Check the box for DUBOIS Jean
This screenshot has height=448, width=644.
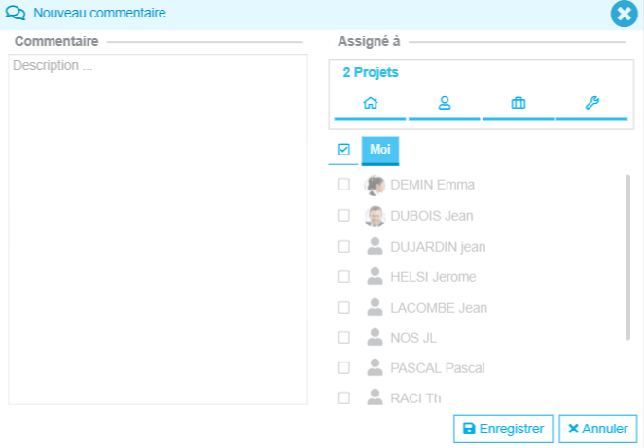tap(343, 216)
